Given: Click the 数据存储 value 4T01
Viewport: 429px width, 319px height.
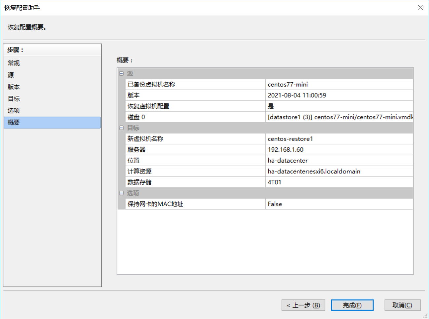Looking at the screenshot, I should pyautogui.click(x=275, y=182).
